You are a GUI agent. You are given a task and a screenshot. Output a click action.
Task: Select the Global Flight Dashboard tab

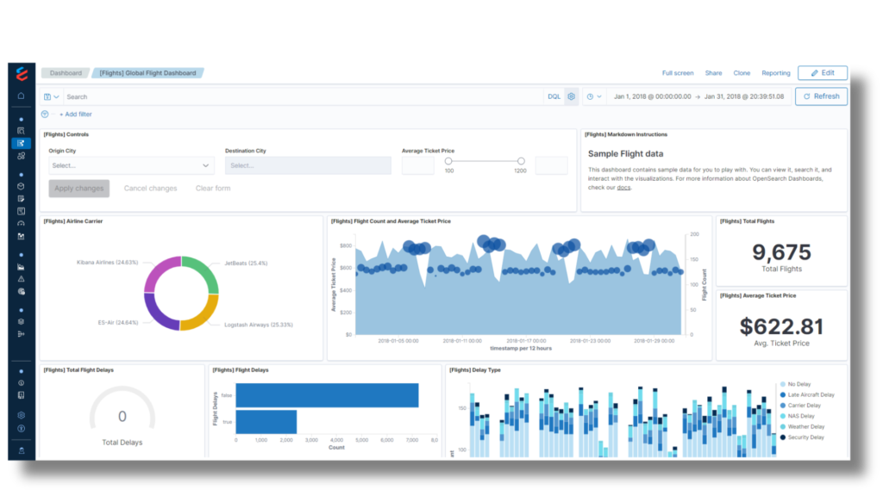click(147, 72)
